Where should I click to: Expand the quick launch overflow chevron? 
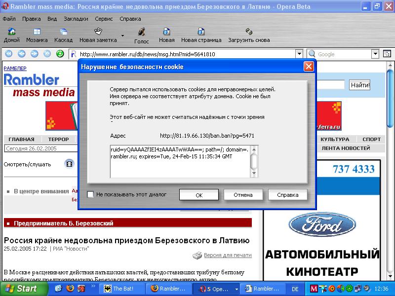[x=93, y=286]
